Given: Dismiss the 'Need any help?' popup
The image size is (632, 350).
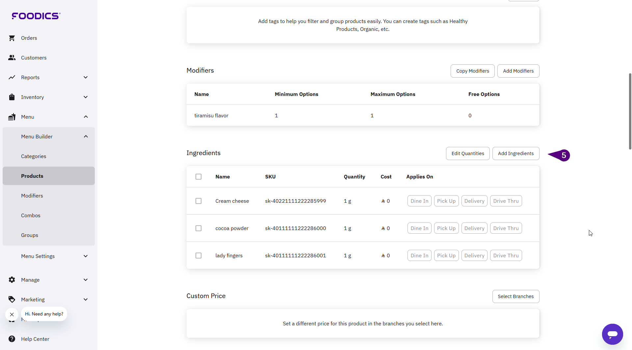Looking at the screenshot, I should click(12, 315).
